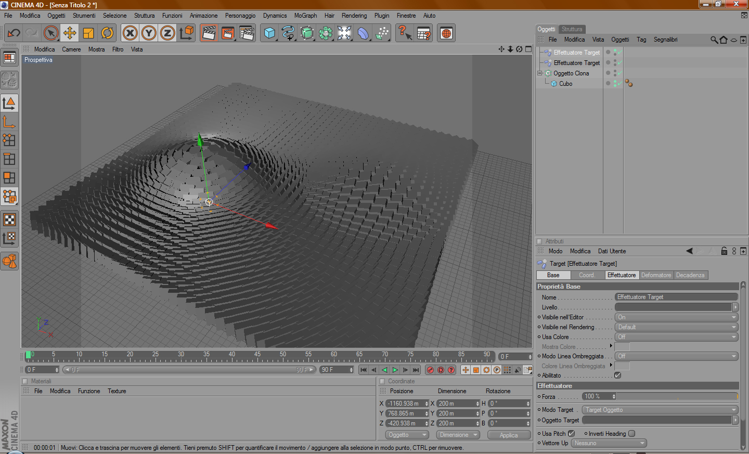The height and width of the screenshot is (454, 749).
Task: Open the particle objects icon
Action: (382, 33)
